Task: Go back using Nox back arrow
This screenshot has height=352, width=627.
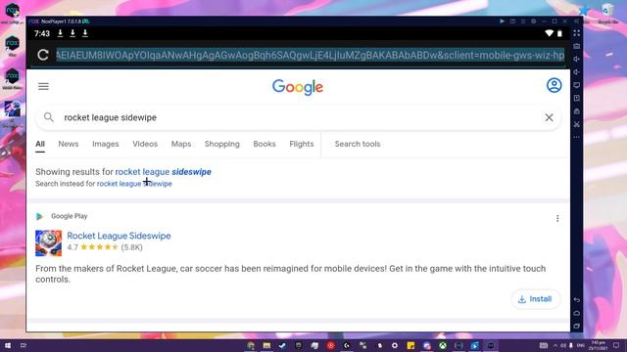Action: point(576,300)
